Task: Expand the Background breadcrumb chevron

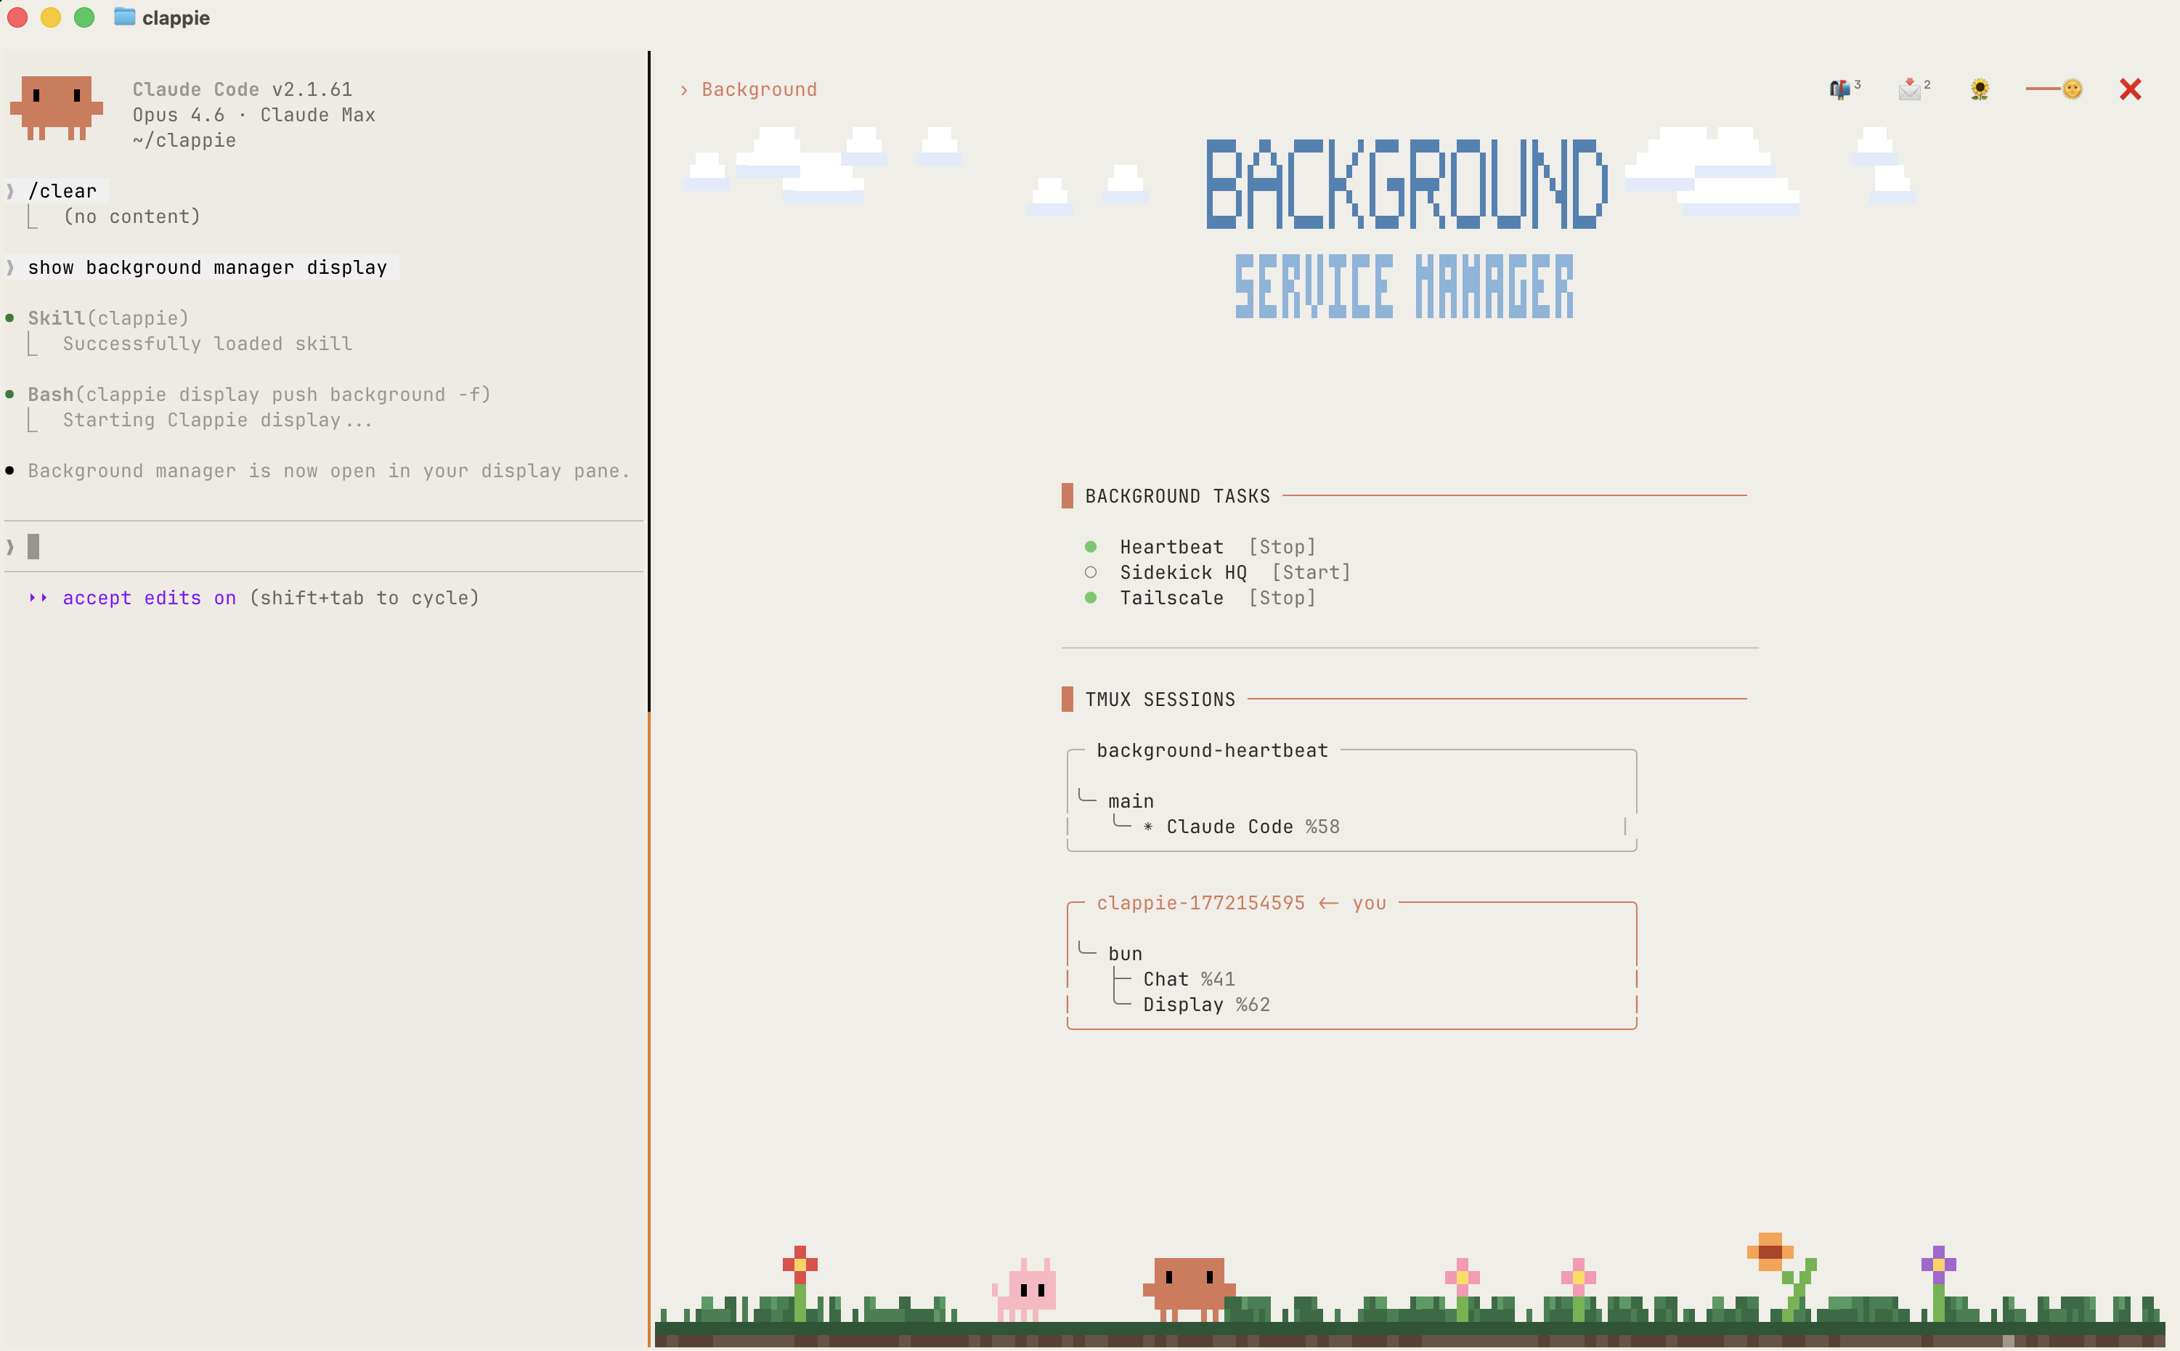Action: pyautogui.click(x=684, y=89)
